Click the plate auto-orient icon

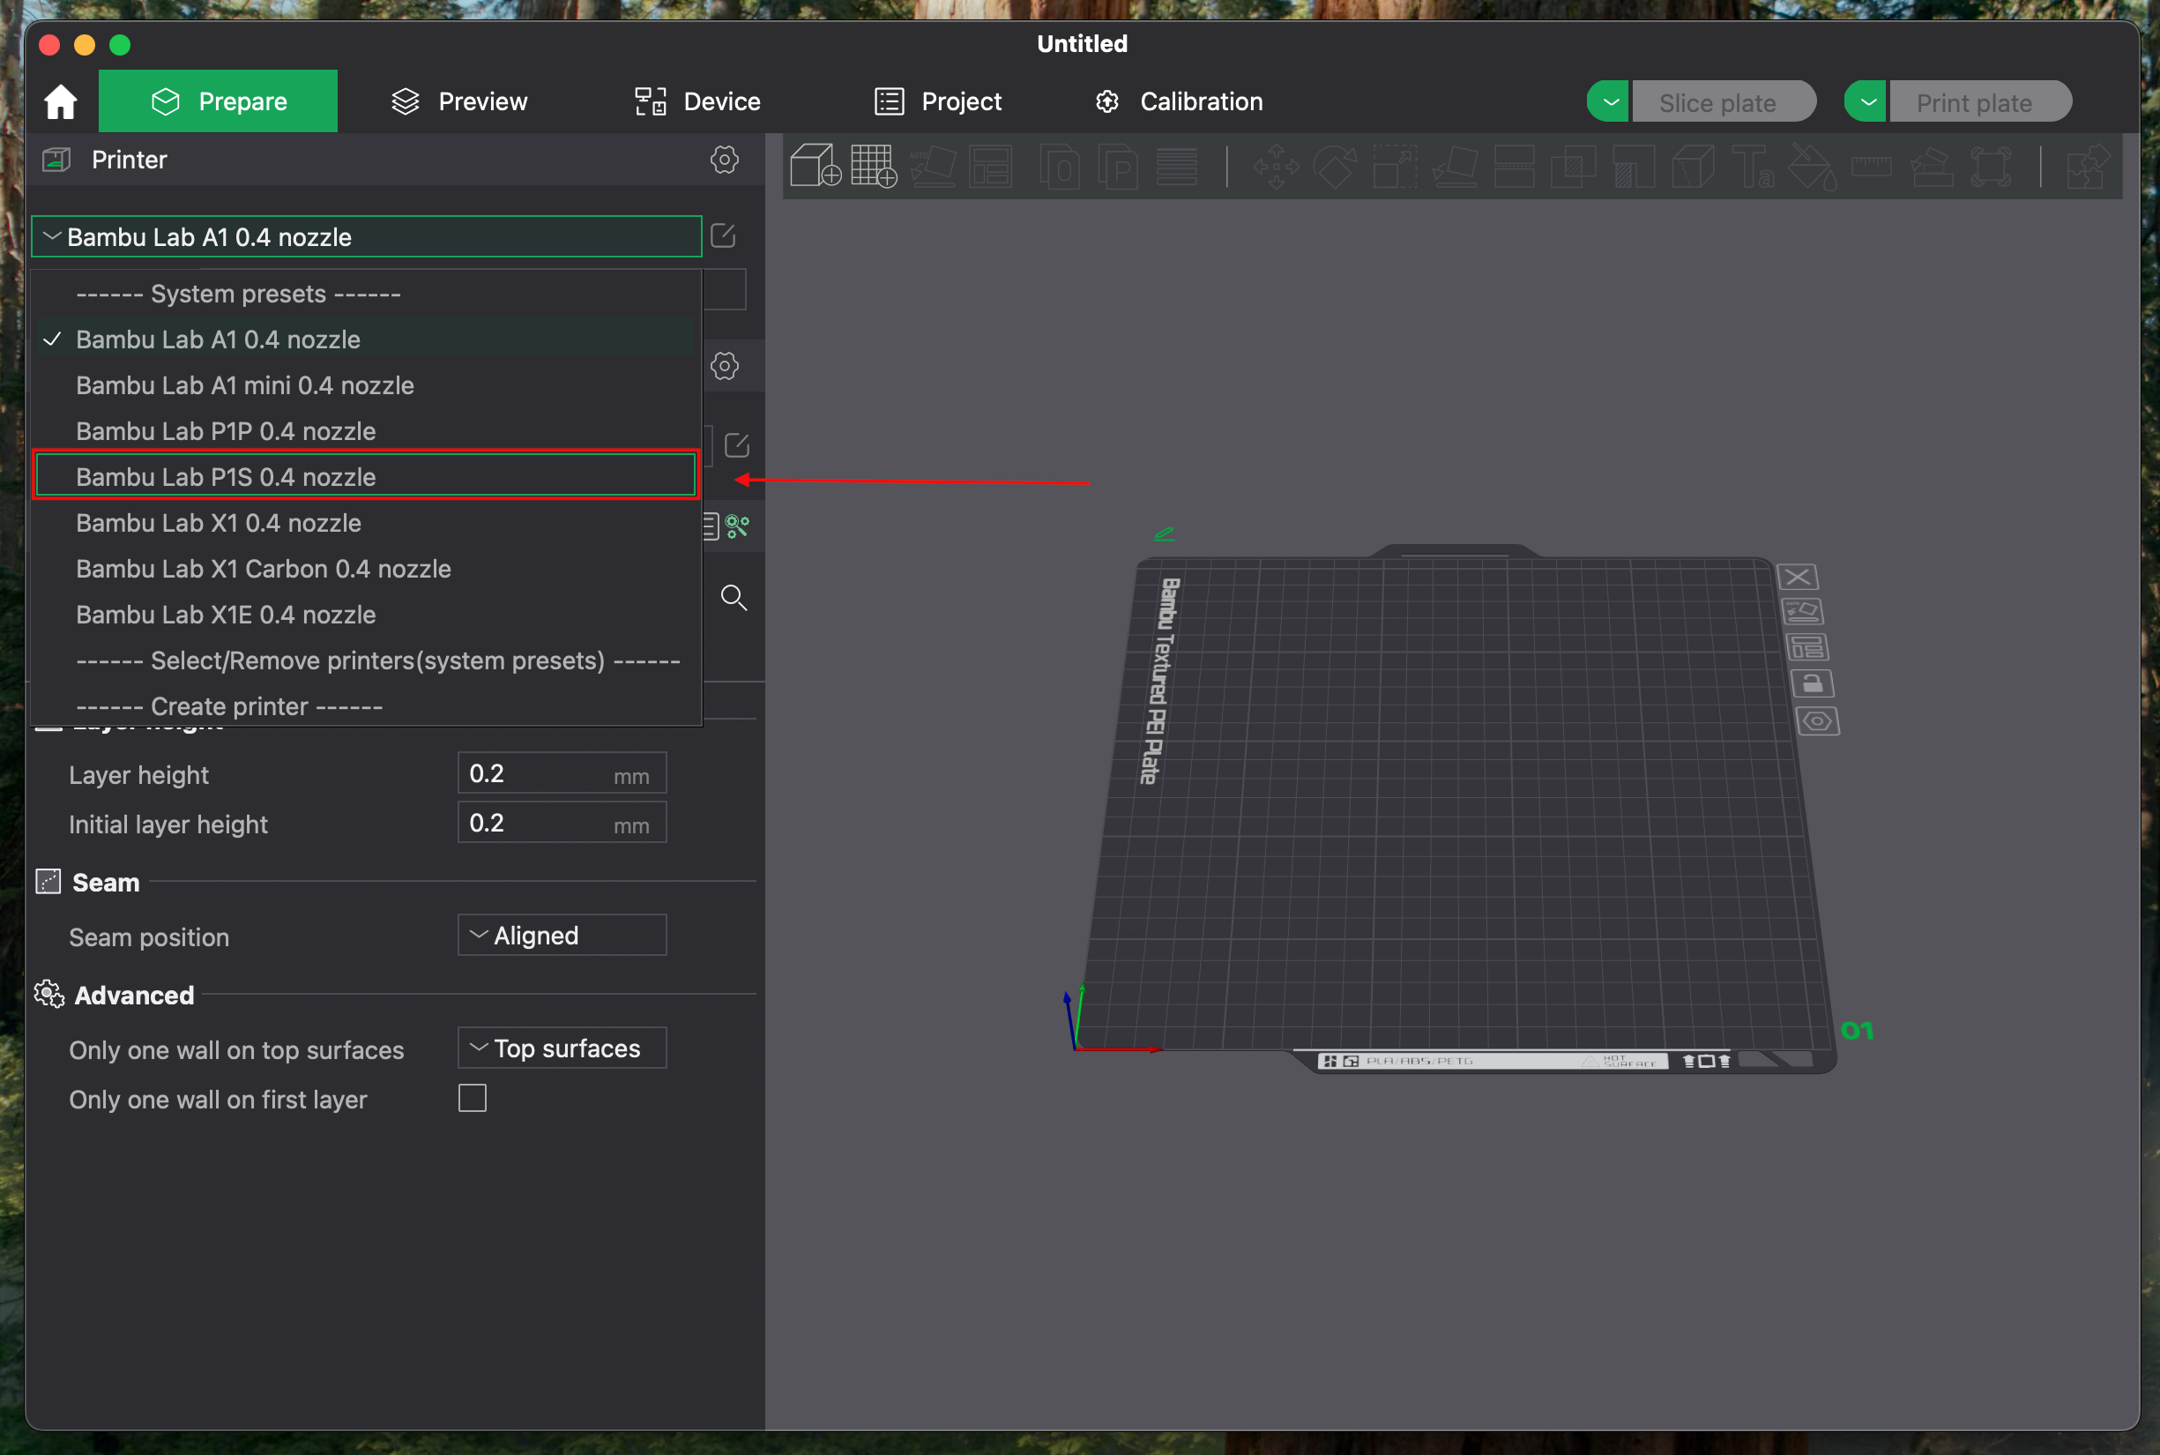(1803, 611)
